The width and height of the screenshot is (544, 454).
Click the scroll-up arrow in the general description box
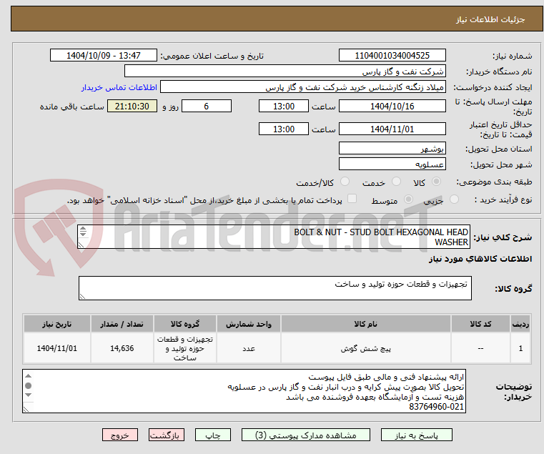pos(83,229)
